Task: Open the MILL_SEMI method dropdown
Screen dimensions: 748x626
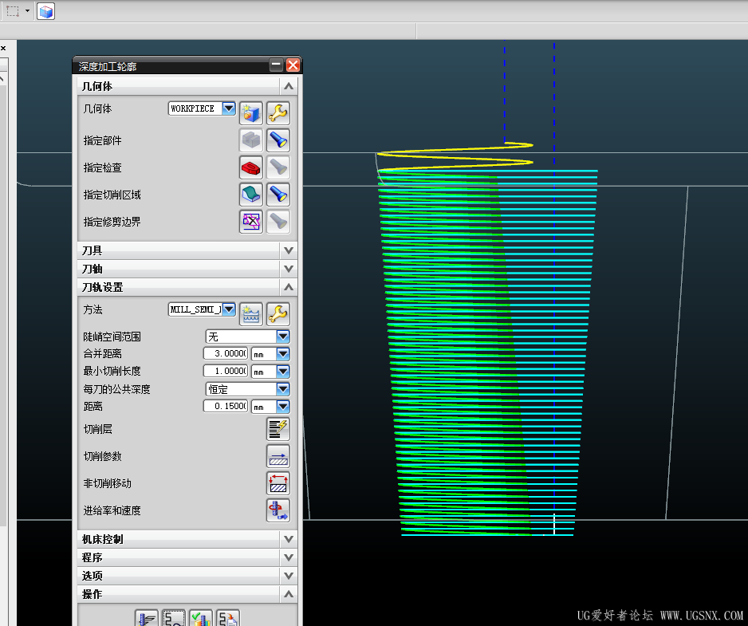Action: (229, 309)
